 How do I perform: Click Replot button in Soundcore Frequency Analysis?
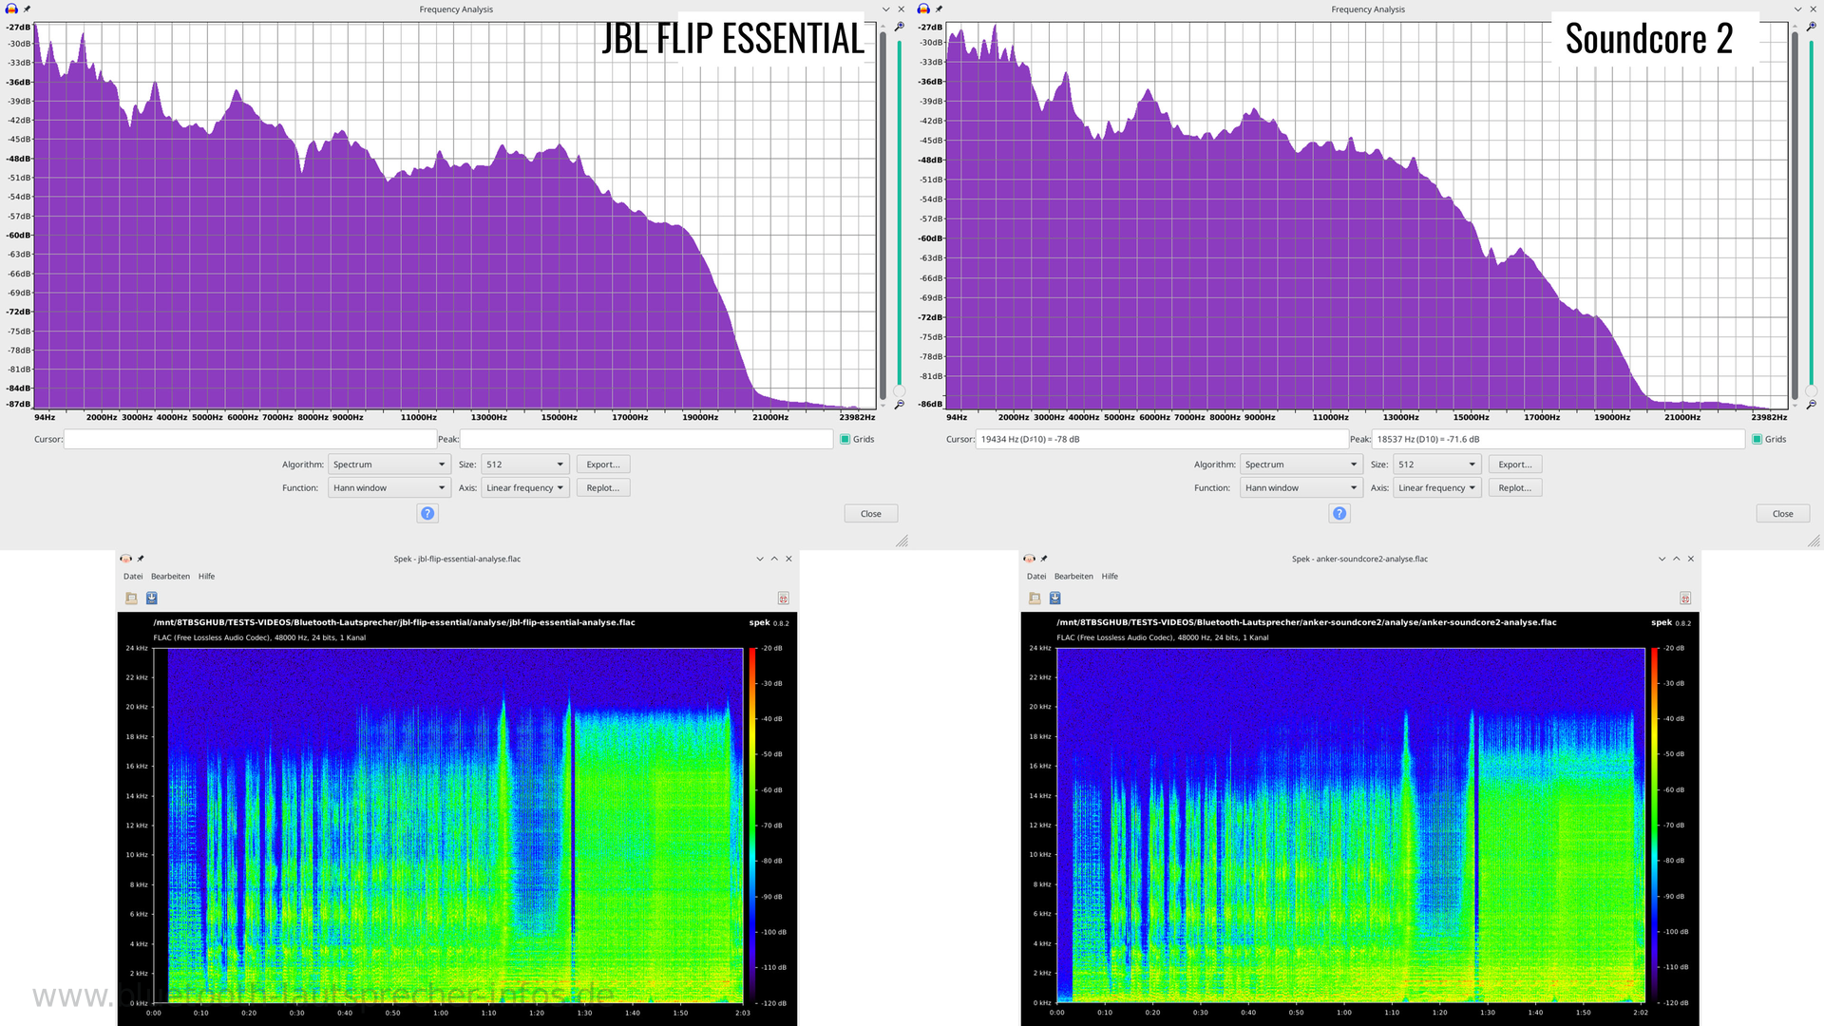pyautogui.click(x=1515, y=487)
